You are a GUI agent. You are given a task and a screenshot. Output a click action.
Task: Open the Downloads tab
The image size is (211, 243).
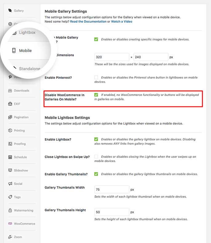[x=22, y=90]
